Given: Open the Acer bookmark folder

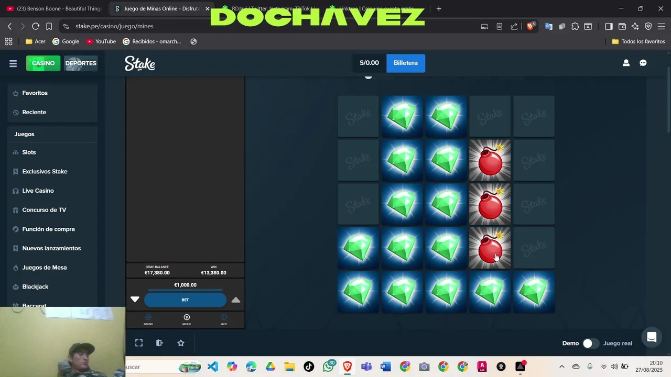Looking at the screenshot, I should click(36, 41).
